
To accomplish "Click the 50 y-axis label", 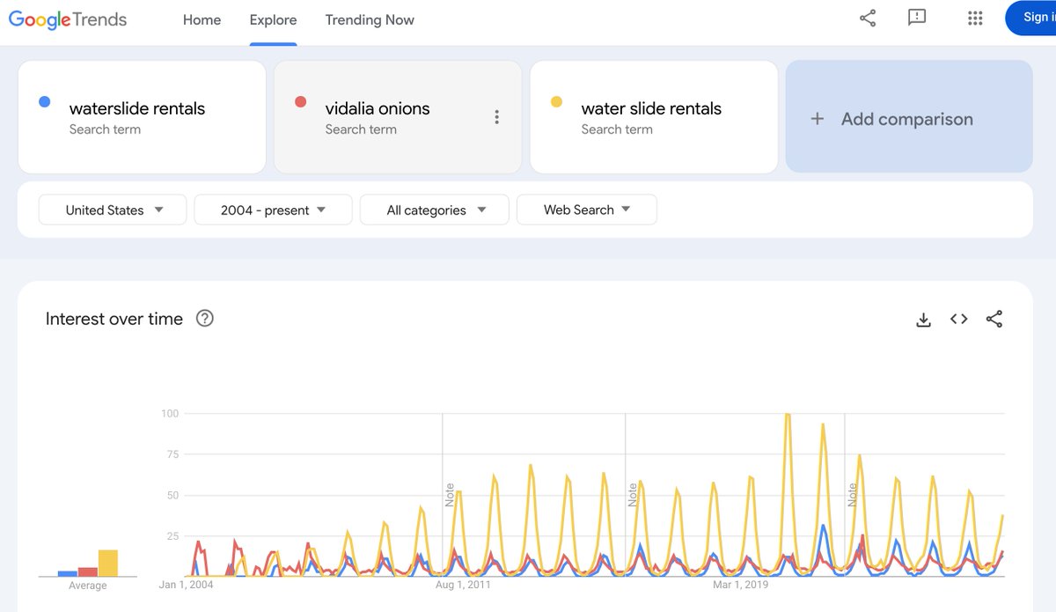I will click(172, 496).
